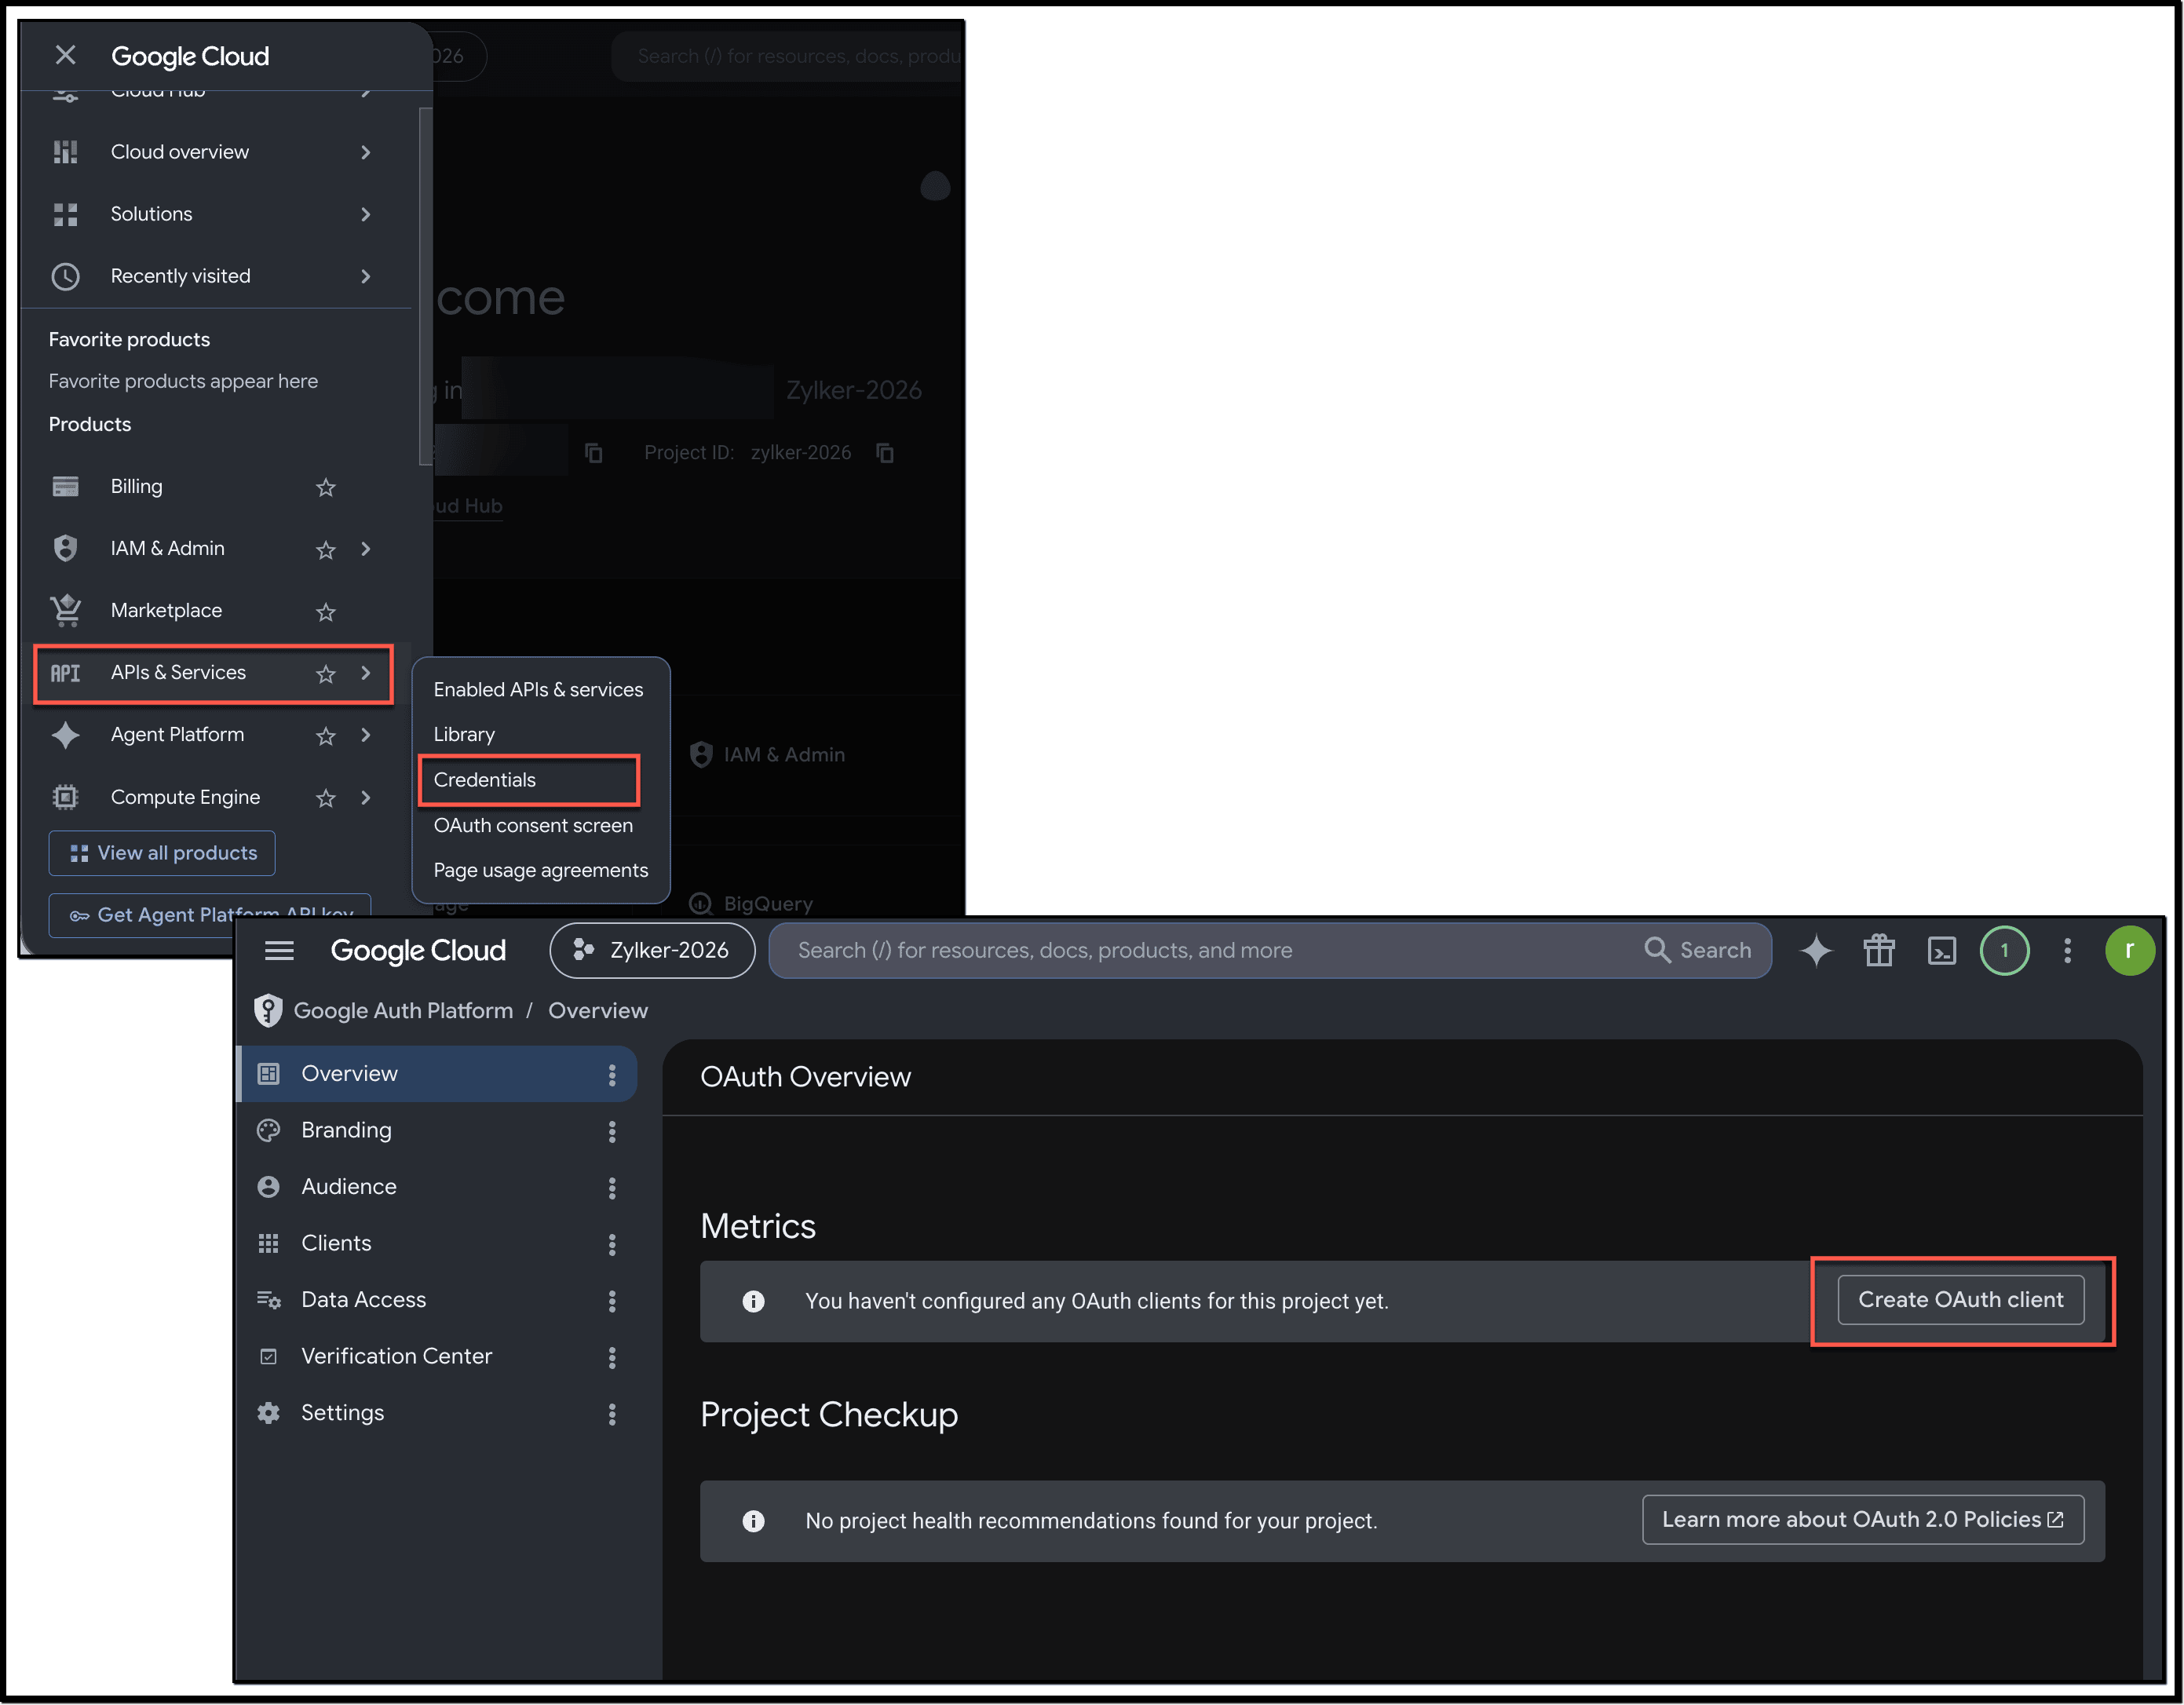This screenshot has height=1705, width=2184.
Task: Click the Get Agent Platform API key button
Action: (210, 915)
